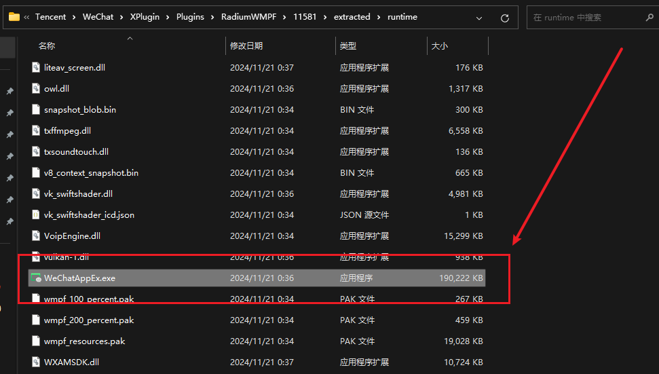
Task: Click the vk_swiftshader.dll file icon
Action: [x=36, y=193]
